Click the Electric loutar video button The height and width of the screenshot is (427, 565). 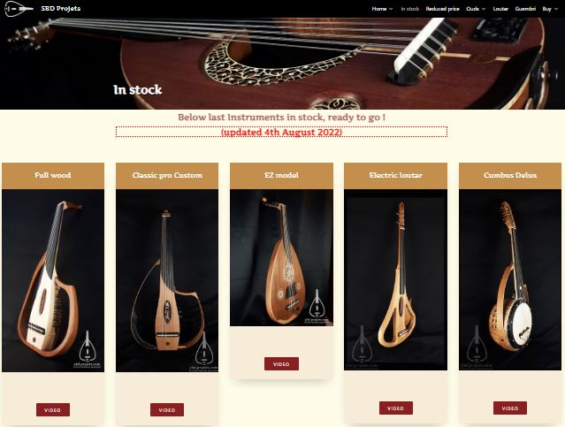[x=395, y=408]
